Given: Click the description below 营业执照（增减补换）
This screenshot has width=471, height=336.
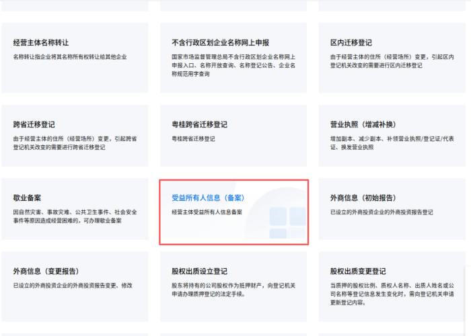Looking at the screenshot, I should (x=390, y=142).
